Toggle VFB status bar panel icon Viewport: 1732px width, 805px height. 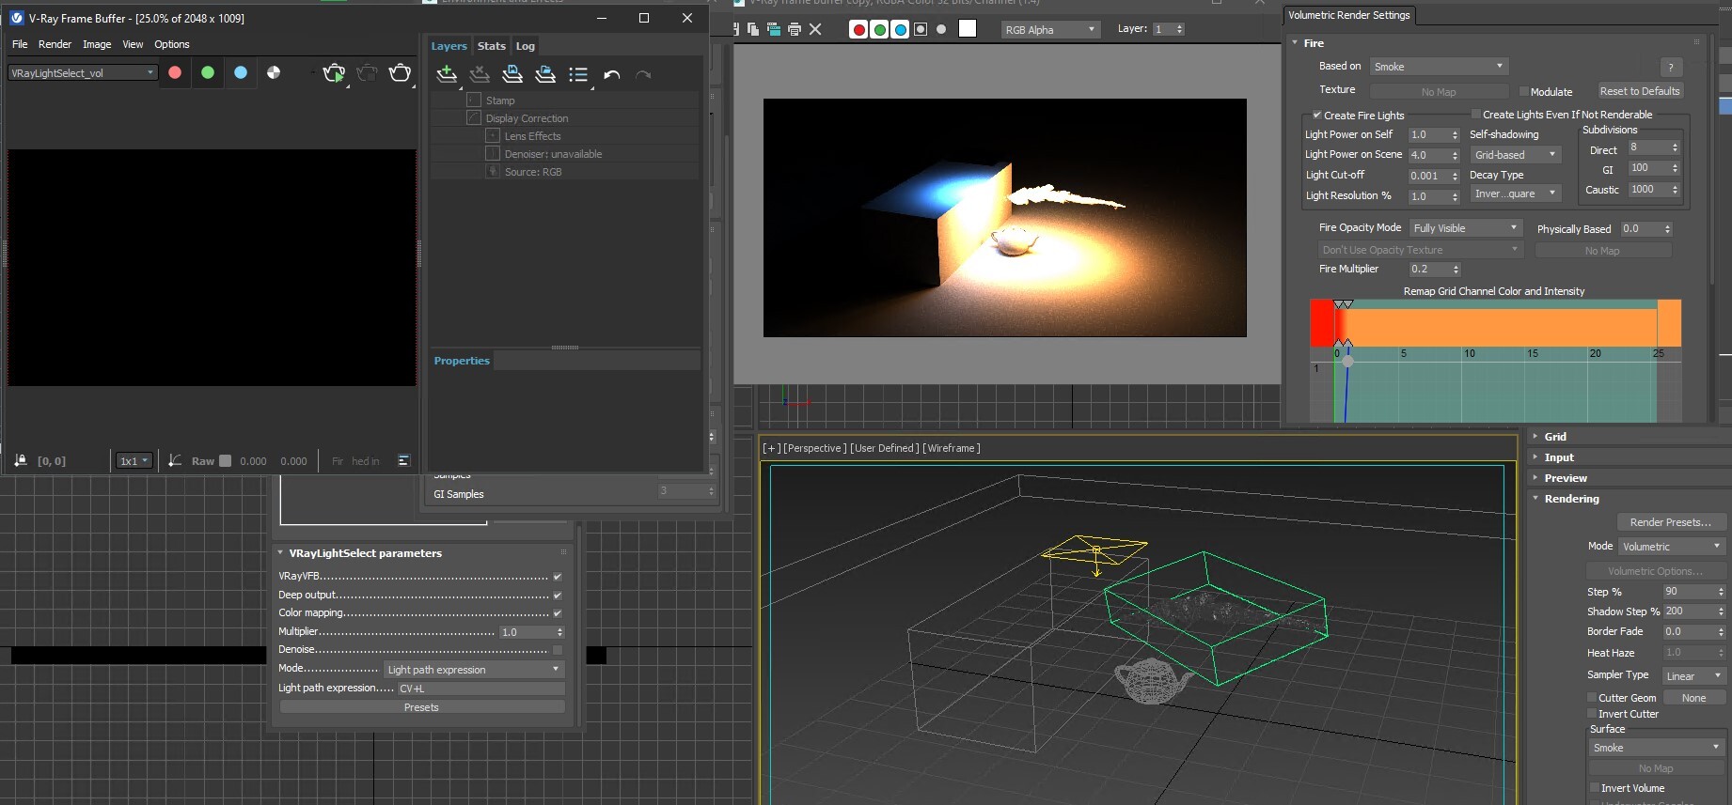404,460
